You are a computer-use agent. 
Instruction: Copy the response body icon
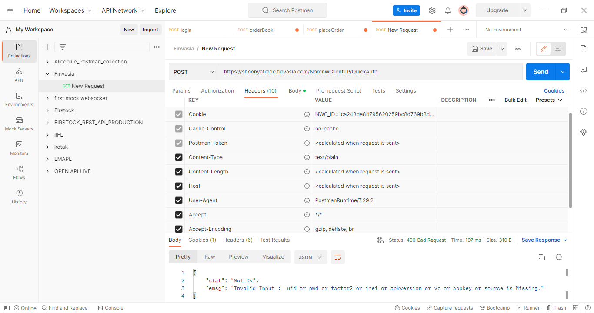tap(542, 257)
